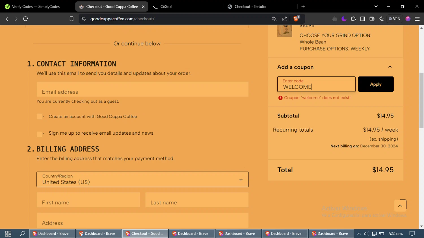Viewport: 424px width, 238px height.
Task: Click scrollbar down arrow
Action: click(421, 226)
